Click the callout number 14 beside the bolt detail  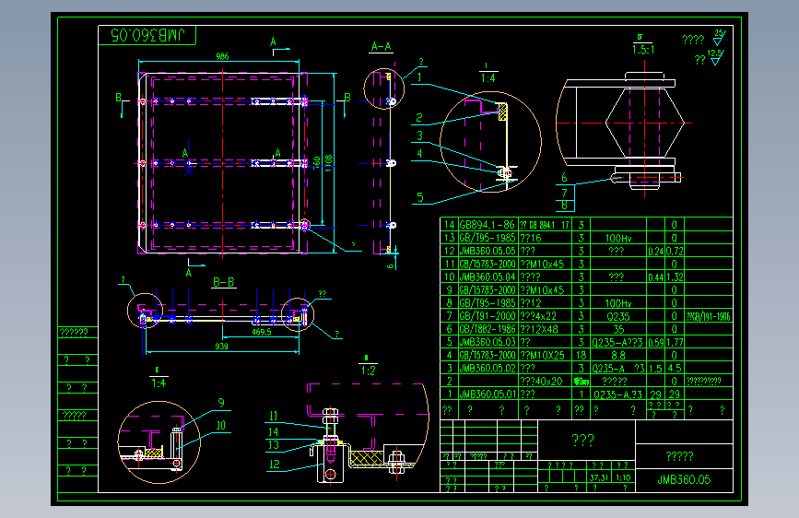(274, 432)
